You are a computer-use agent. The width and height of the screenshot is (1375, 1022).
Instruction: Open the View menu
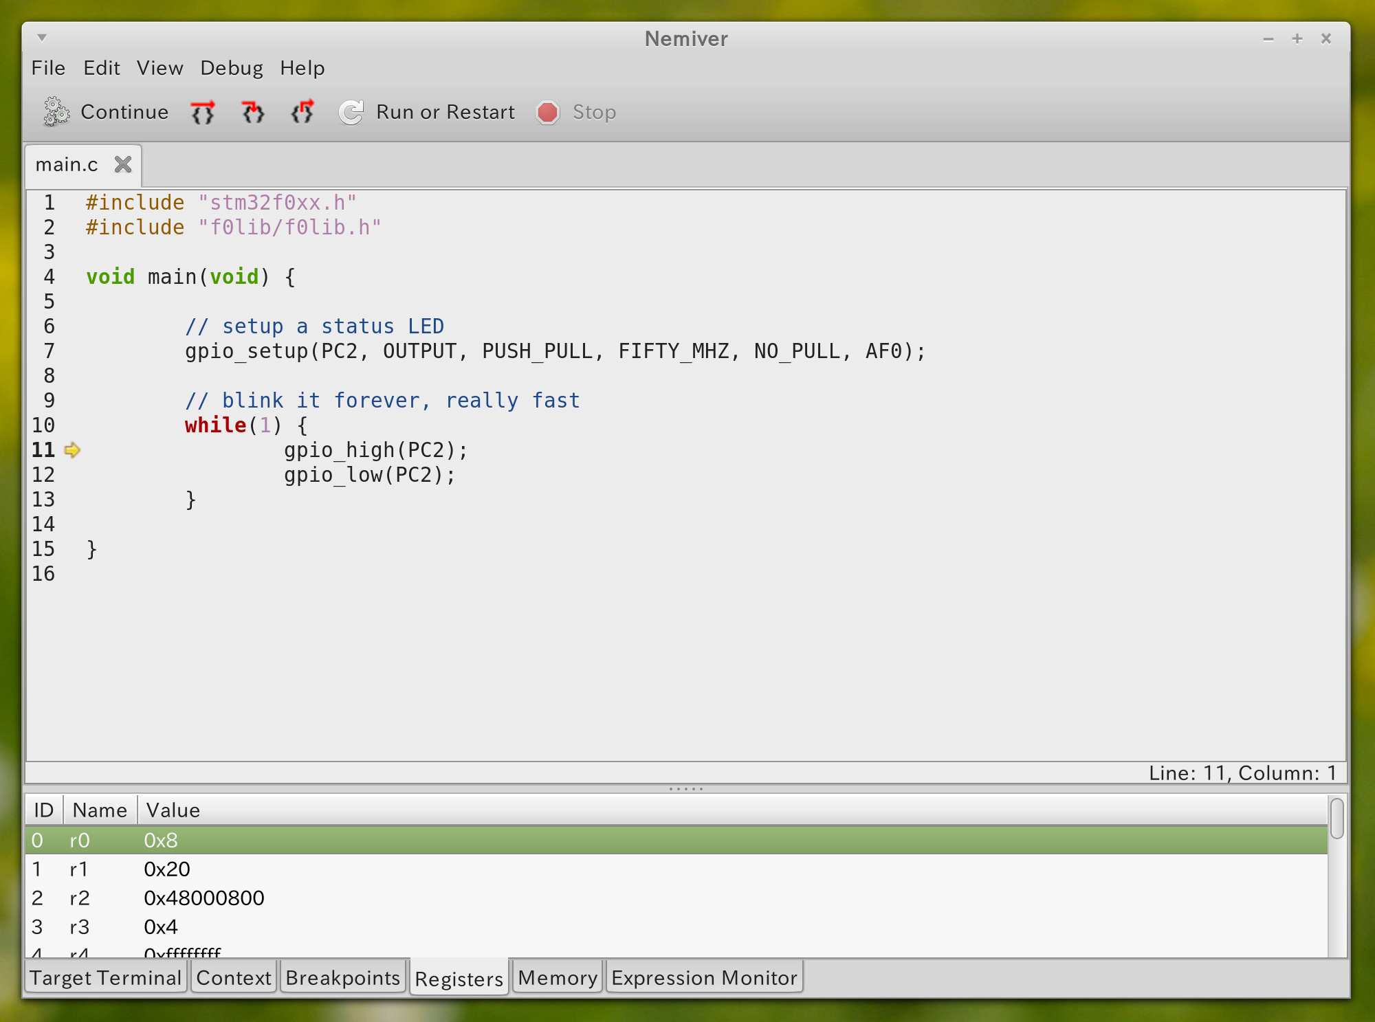tap(159, 68)
